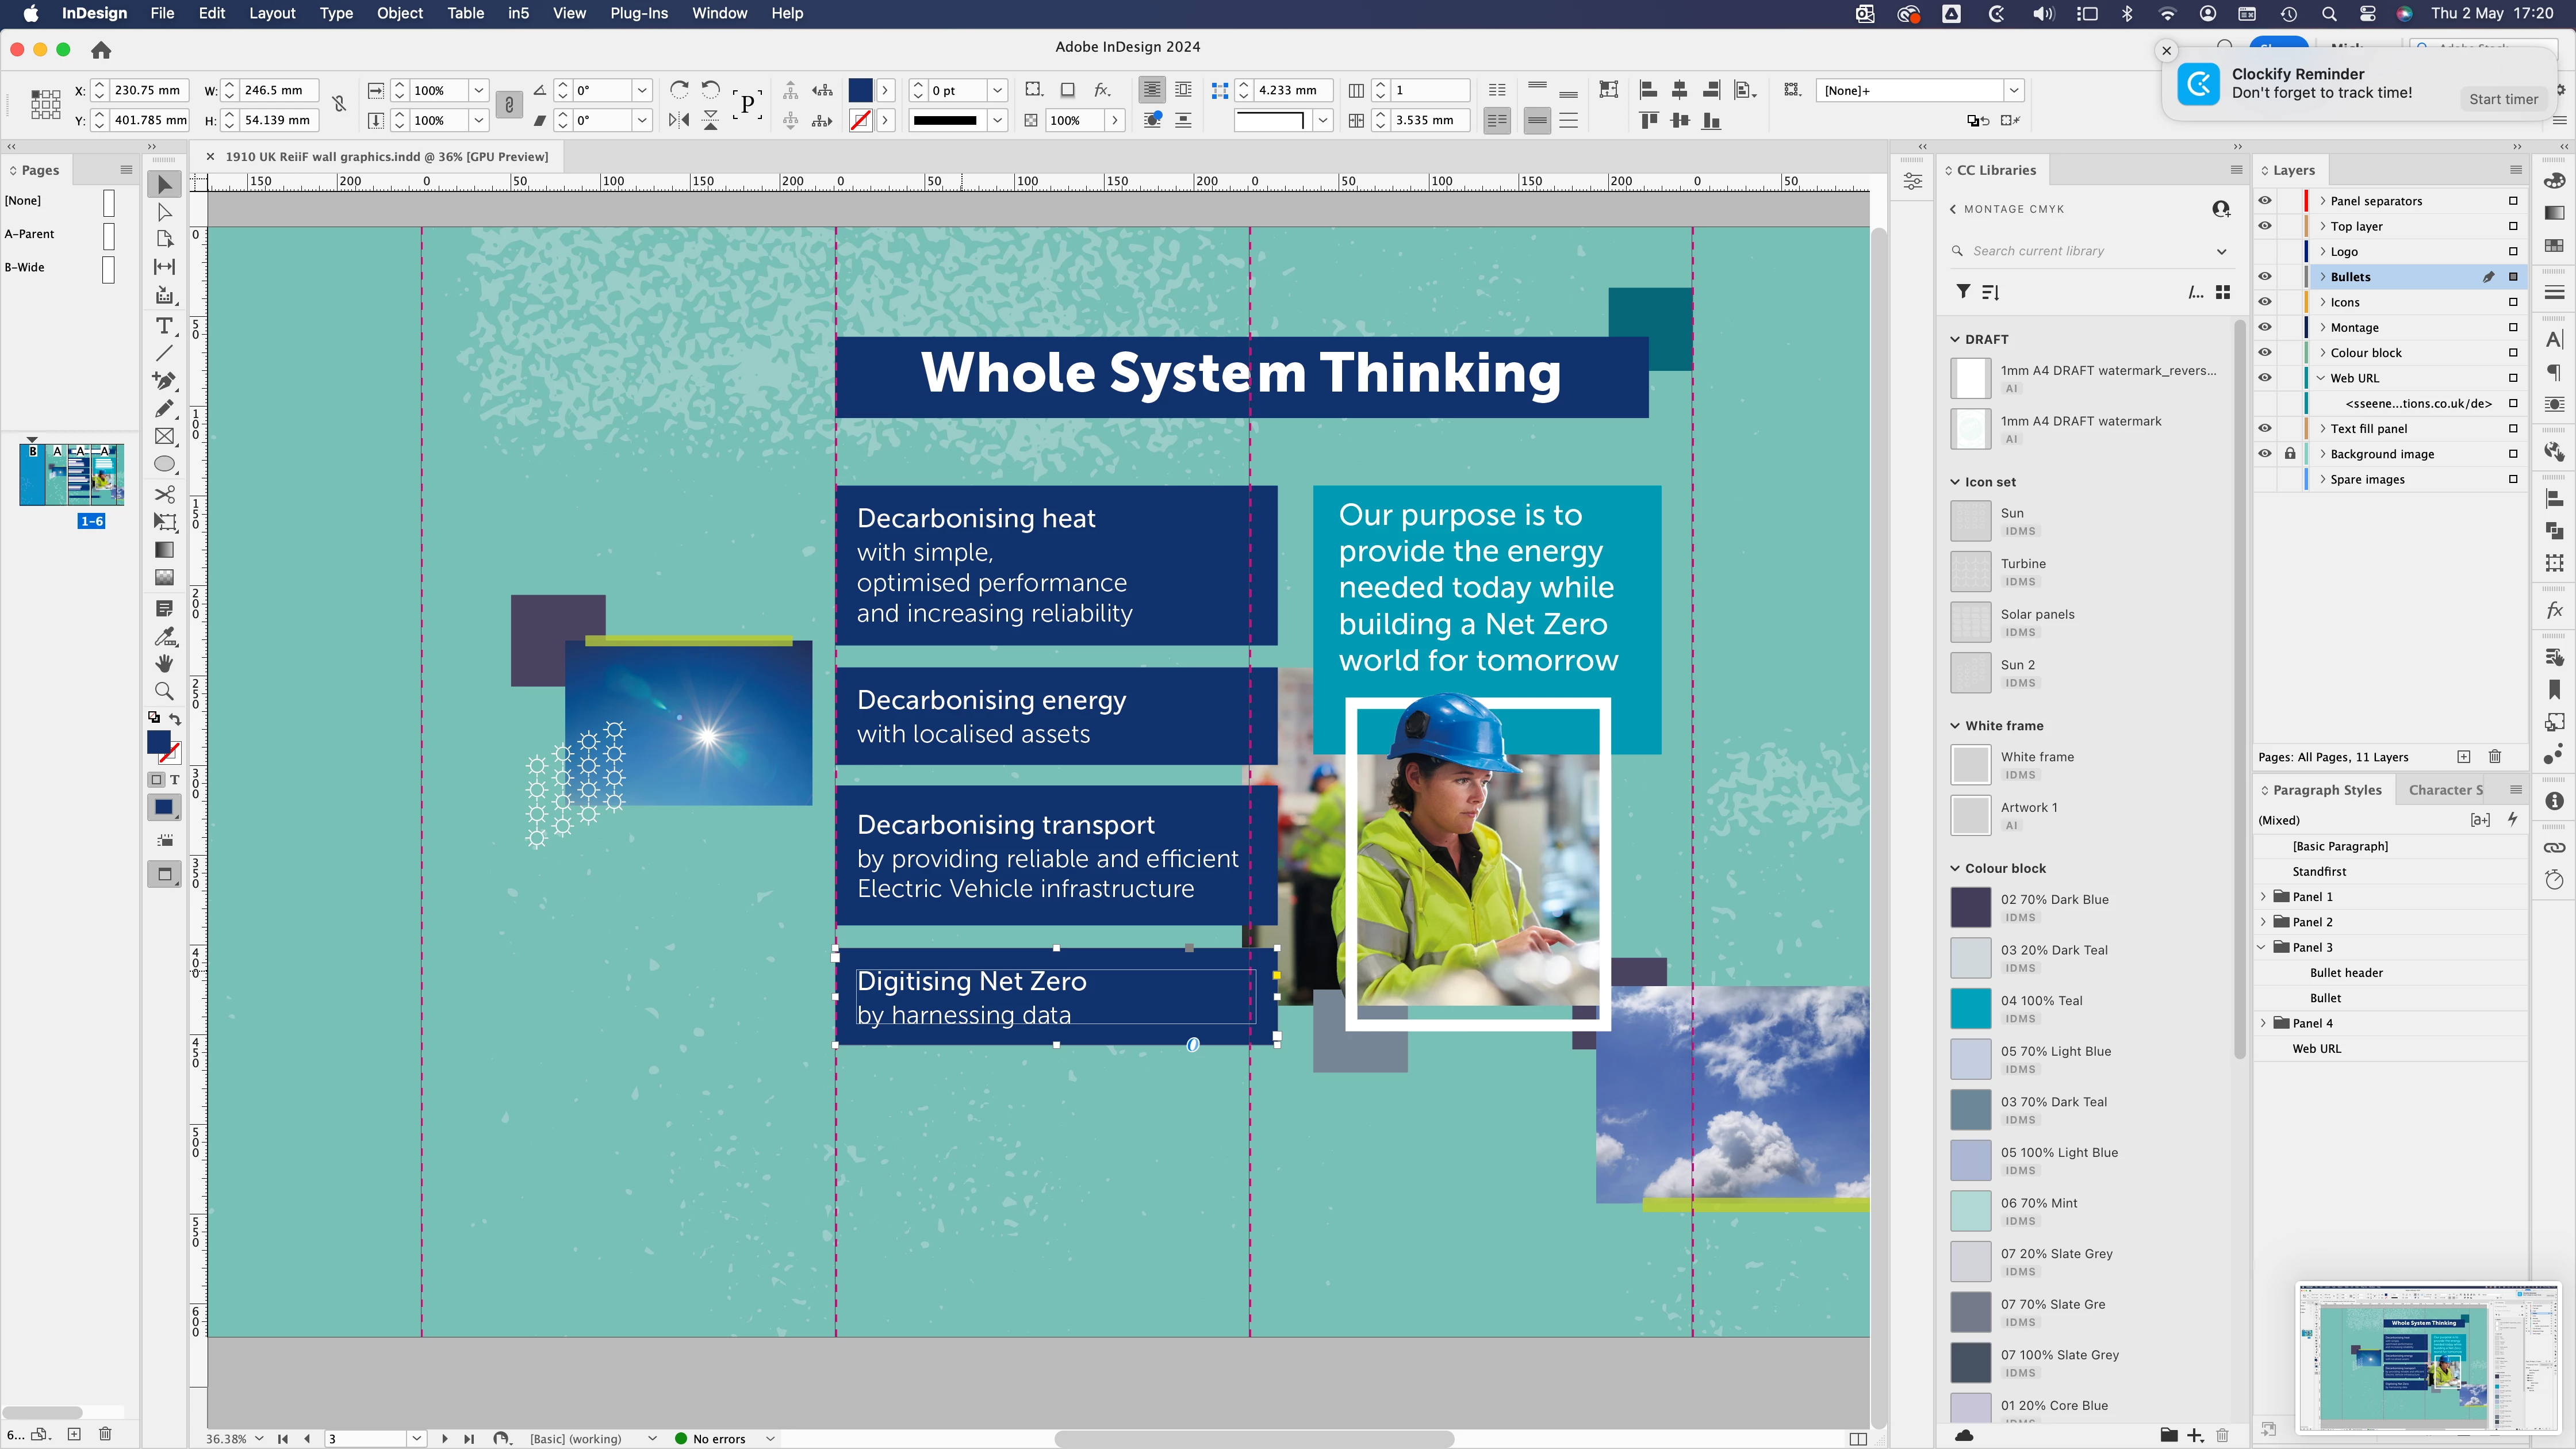Choose the Scissors tool
Viewport: 2576px width, 1449px height.
(164, 494)
